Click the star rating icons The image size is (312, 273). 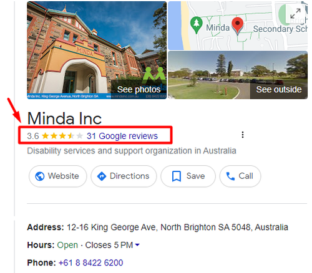[x=62, y=136]
